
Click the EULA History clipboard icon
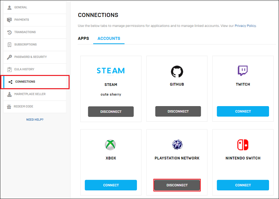[x=9, y=69]
